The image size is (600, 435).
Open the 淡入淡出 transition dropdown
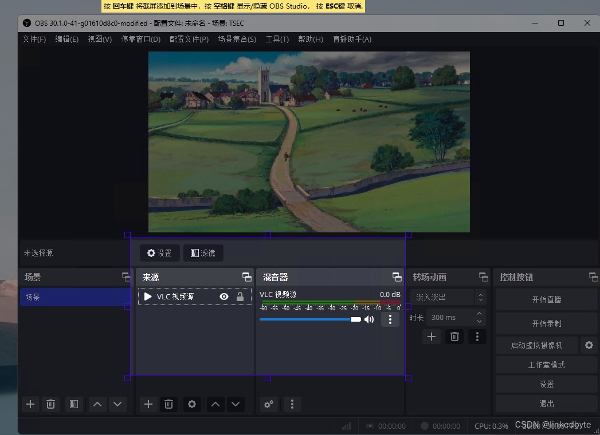click(x=448, y=297)
